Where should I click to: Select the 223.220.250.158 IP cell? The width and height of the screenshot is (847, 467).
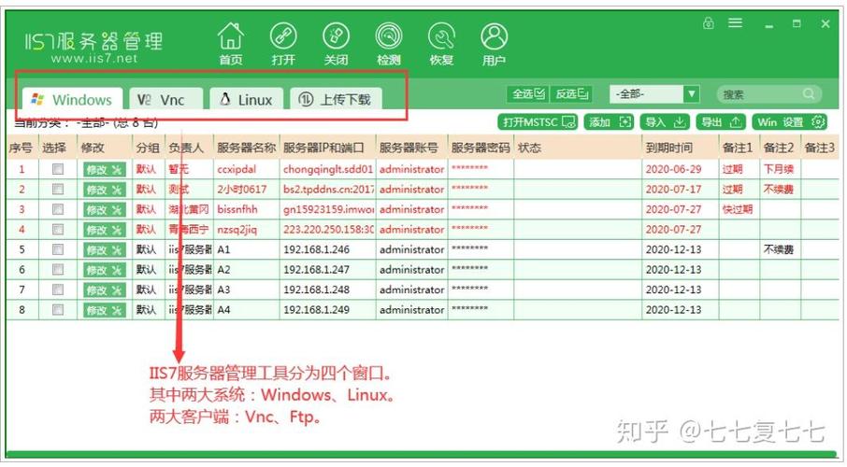point(327,230)
